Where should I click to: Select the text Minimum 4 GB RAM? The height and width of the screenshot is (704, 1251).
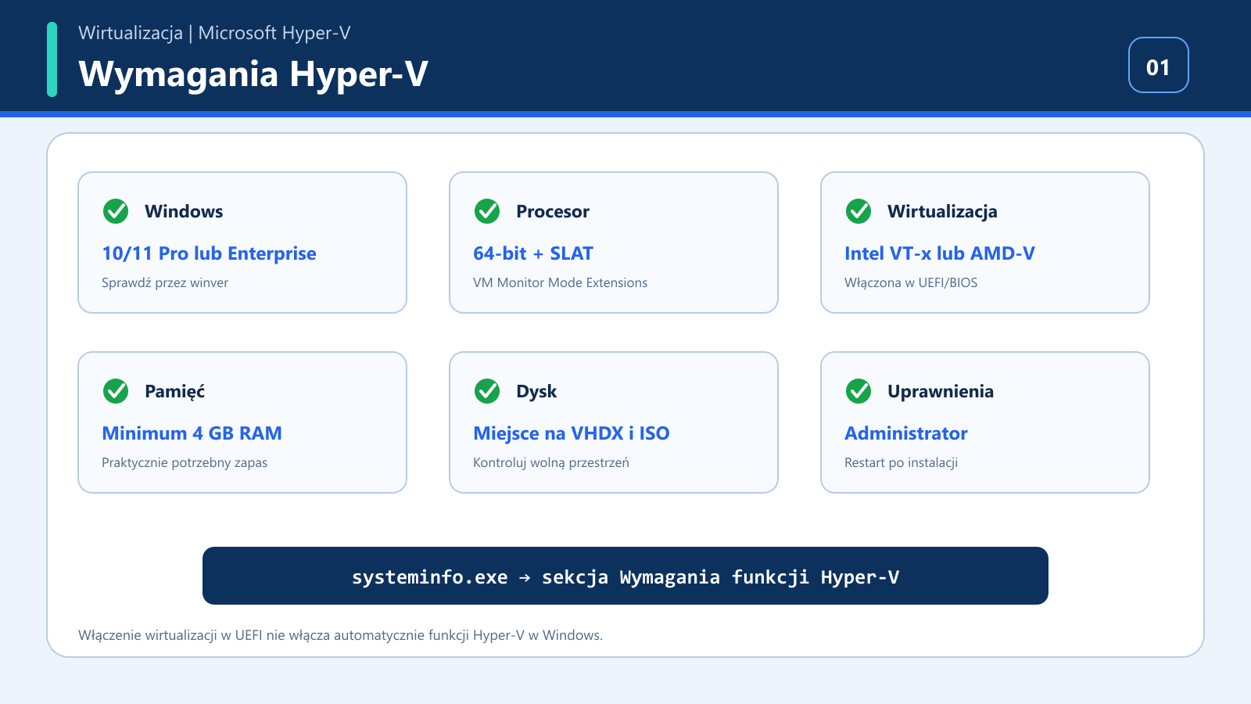click(x=192, y=433)
